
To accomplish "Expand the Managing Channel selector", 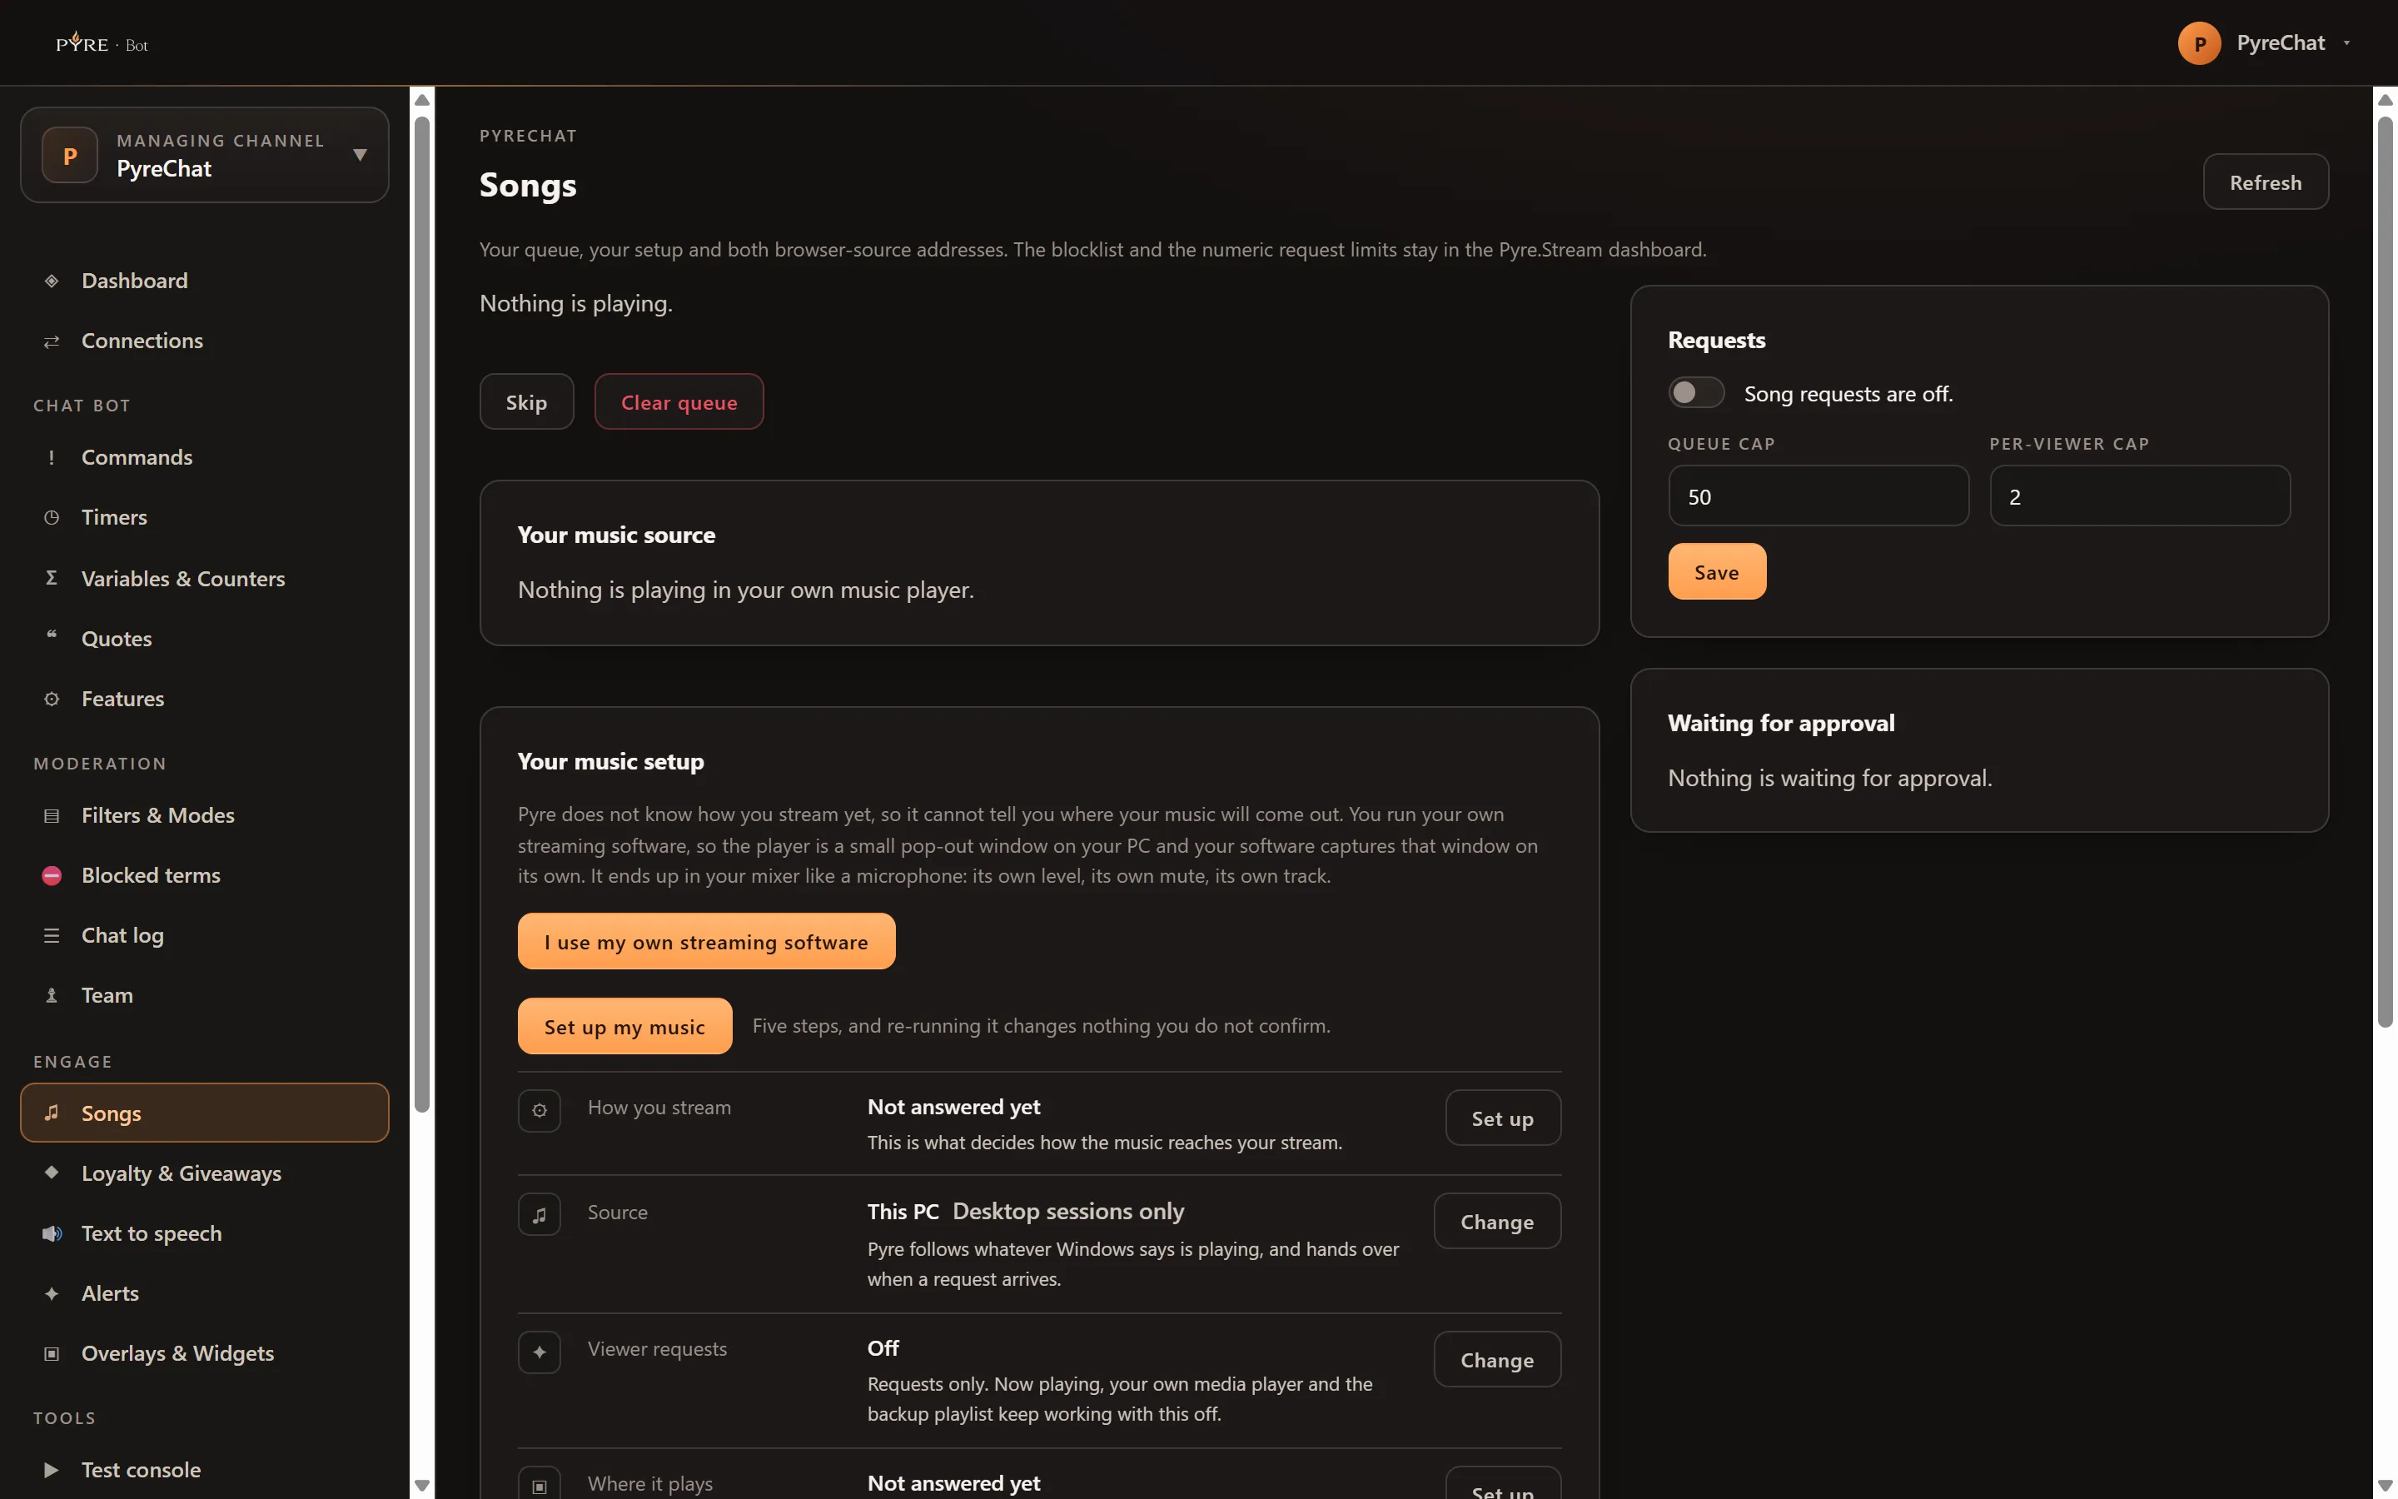I will [205, 155].
